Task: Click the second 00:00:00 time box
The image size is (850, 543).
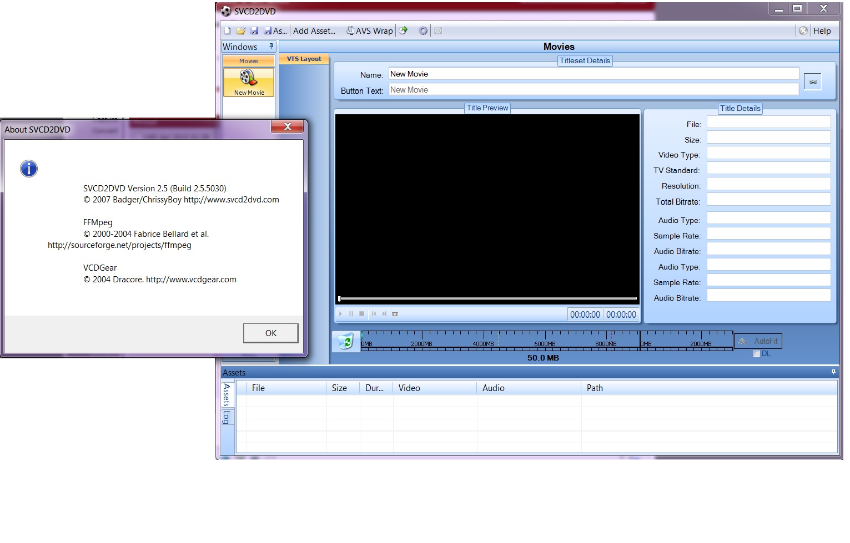Action: pyautogui.click(x=621, y=314)
